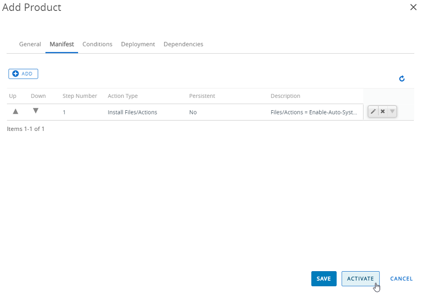Close the Add Product dialog
Viewport: 422px width, 296px height.
coord(413,7)
